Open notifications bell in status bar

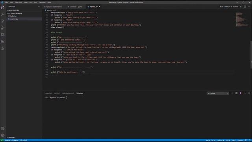(250, 140)
